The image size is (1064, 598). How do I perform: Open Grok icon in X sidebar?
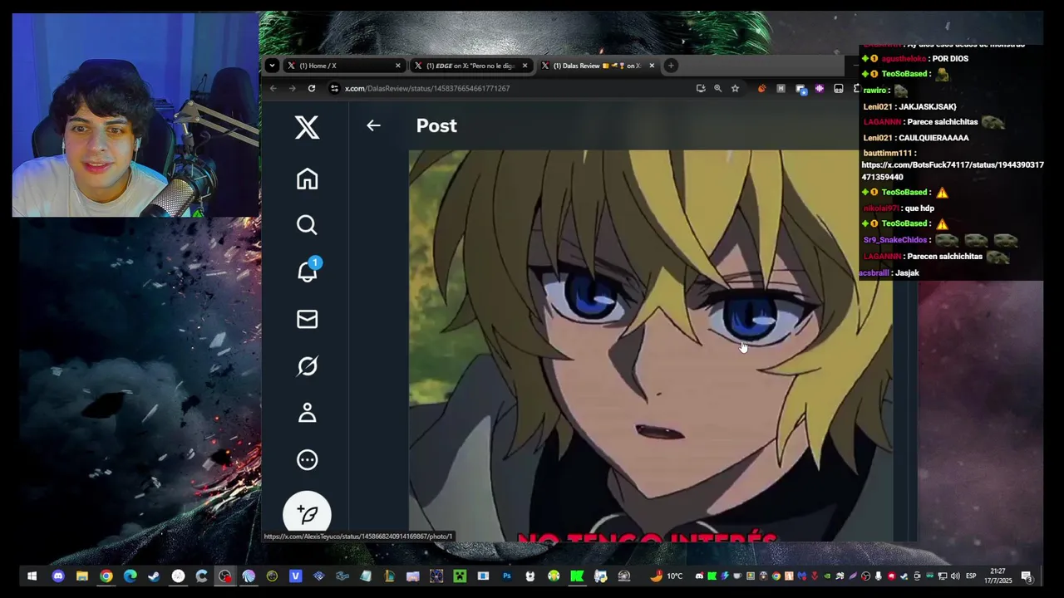(307, 366)
